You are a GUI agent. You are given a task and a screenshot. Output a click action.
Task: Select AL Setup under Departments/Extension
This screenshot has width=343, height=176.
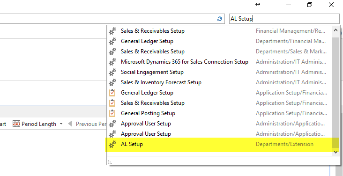(x=222, y=144)
